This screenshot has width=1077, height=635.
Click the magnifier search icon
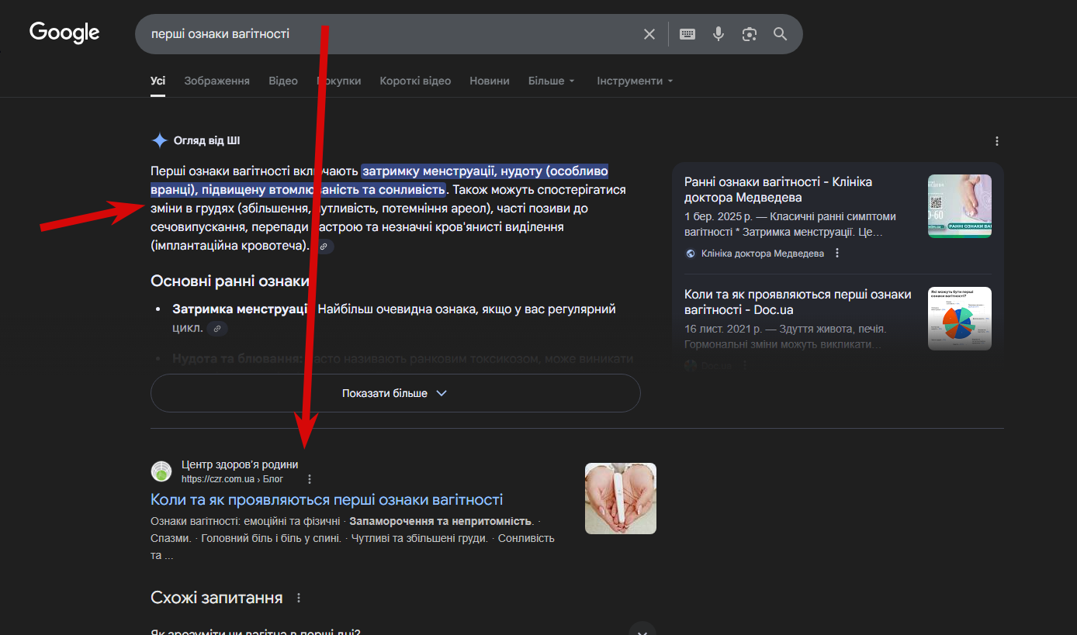pos(780,34)
